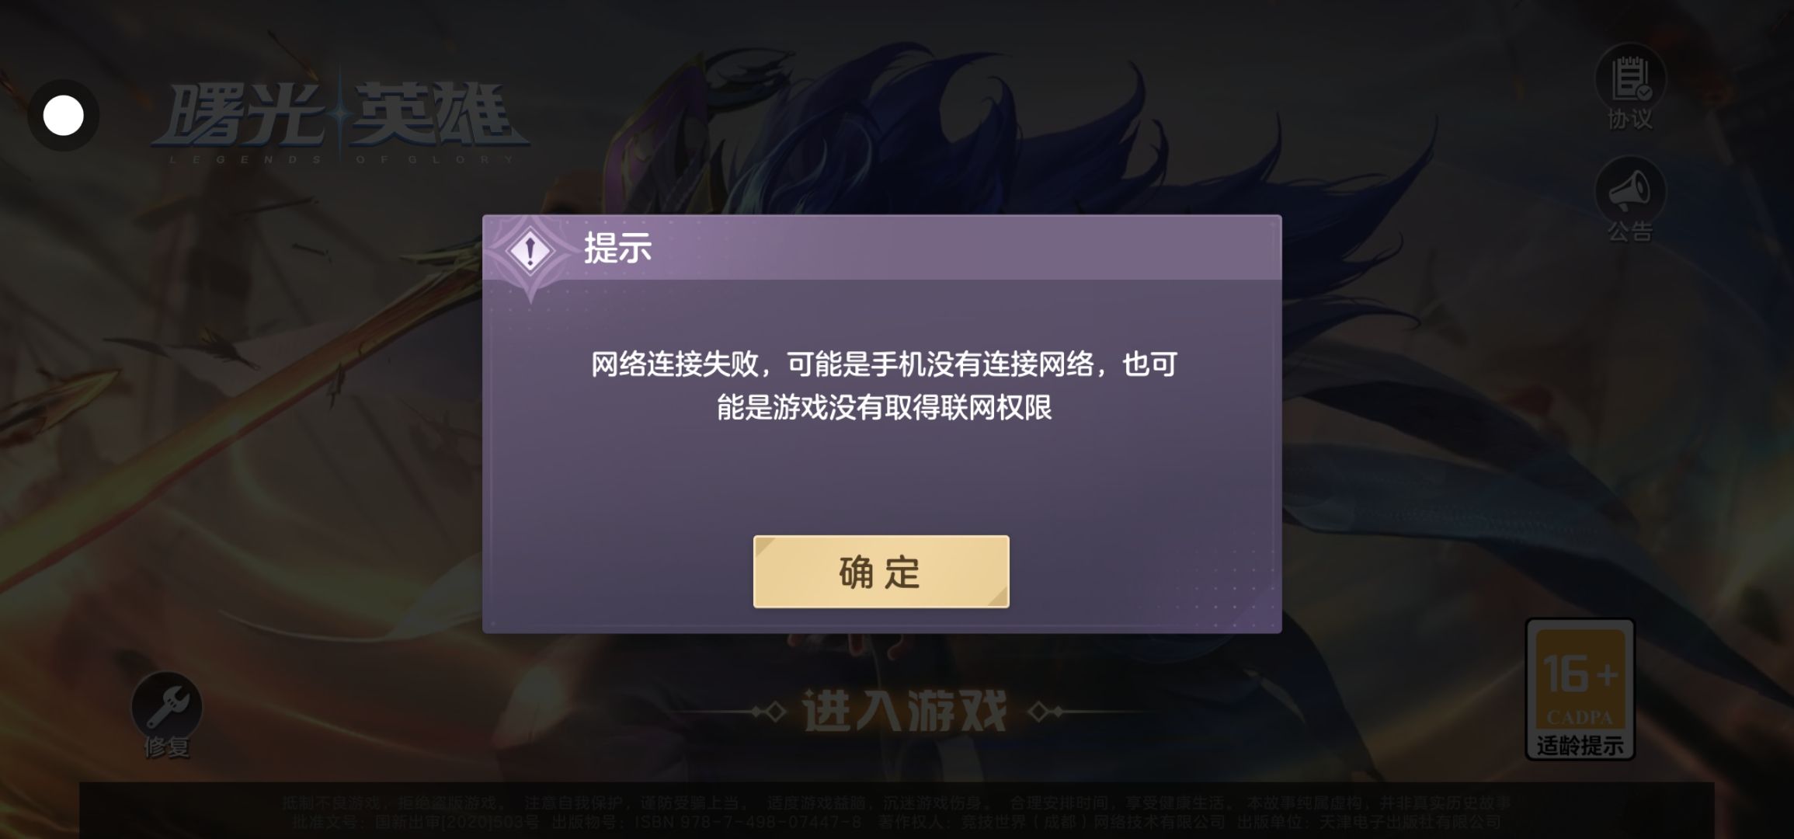The image size is (1794, 839).
Task: Click the network connection failure message text
Action: pyautogui.click(x=884, y=385)
